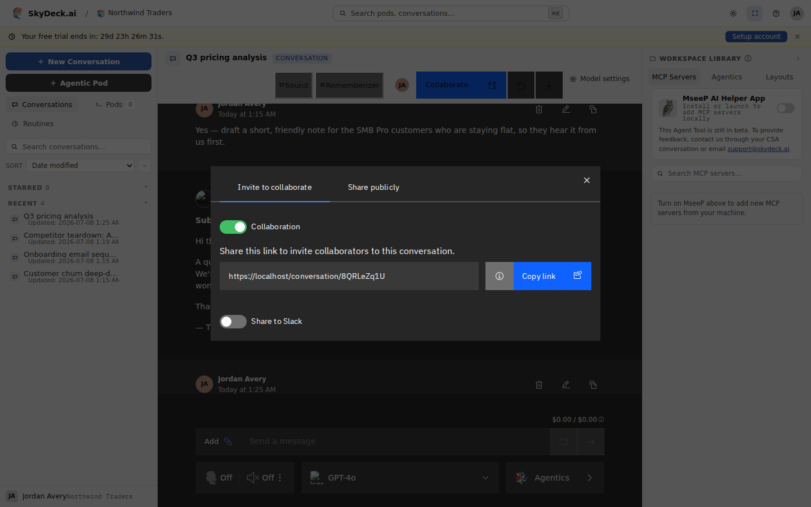The image size is (811, 507).
Task: Click the Workspace Library info icon
Action: pyautogui.click(x=748, y=59)
